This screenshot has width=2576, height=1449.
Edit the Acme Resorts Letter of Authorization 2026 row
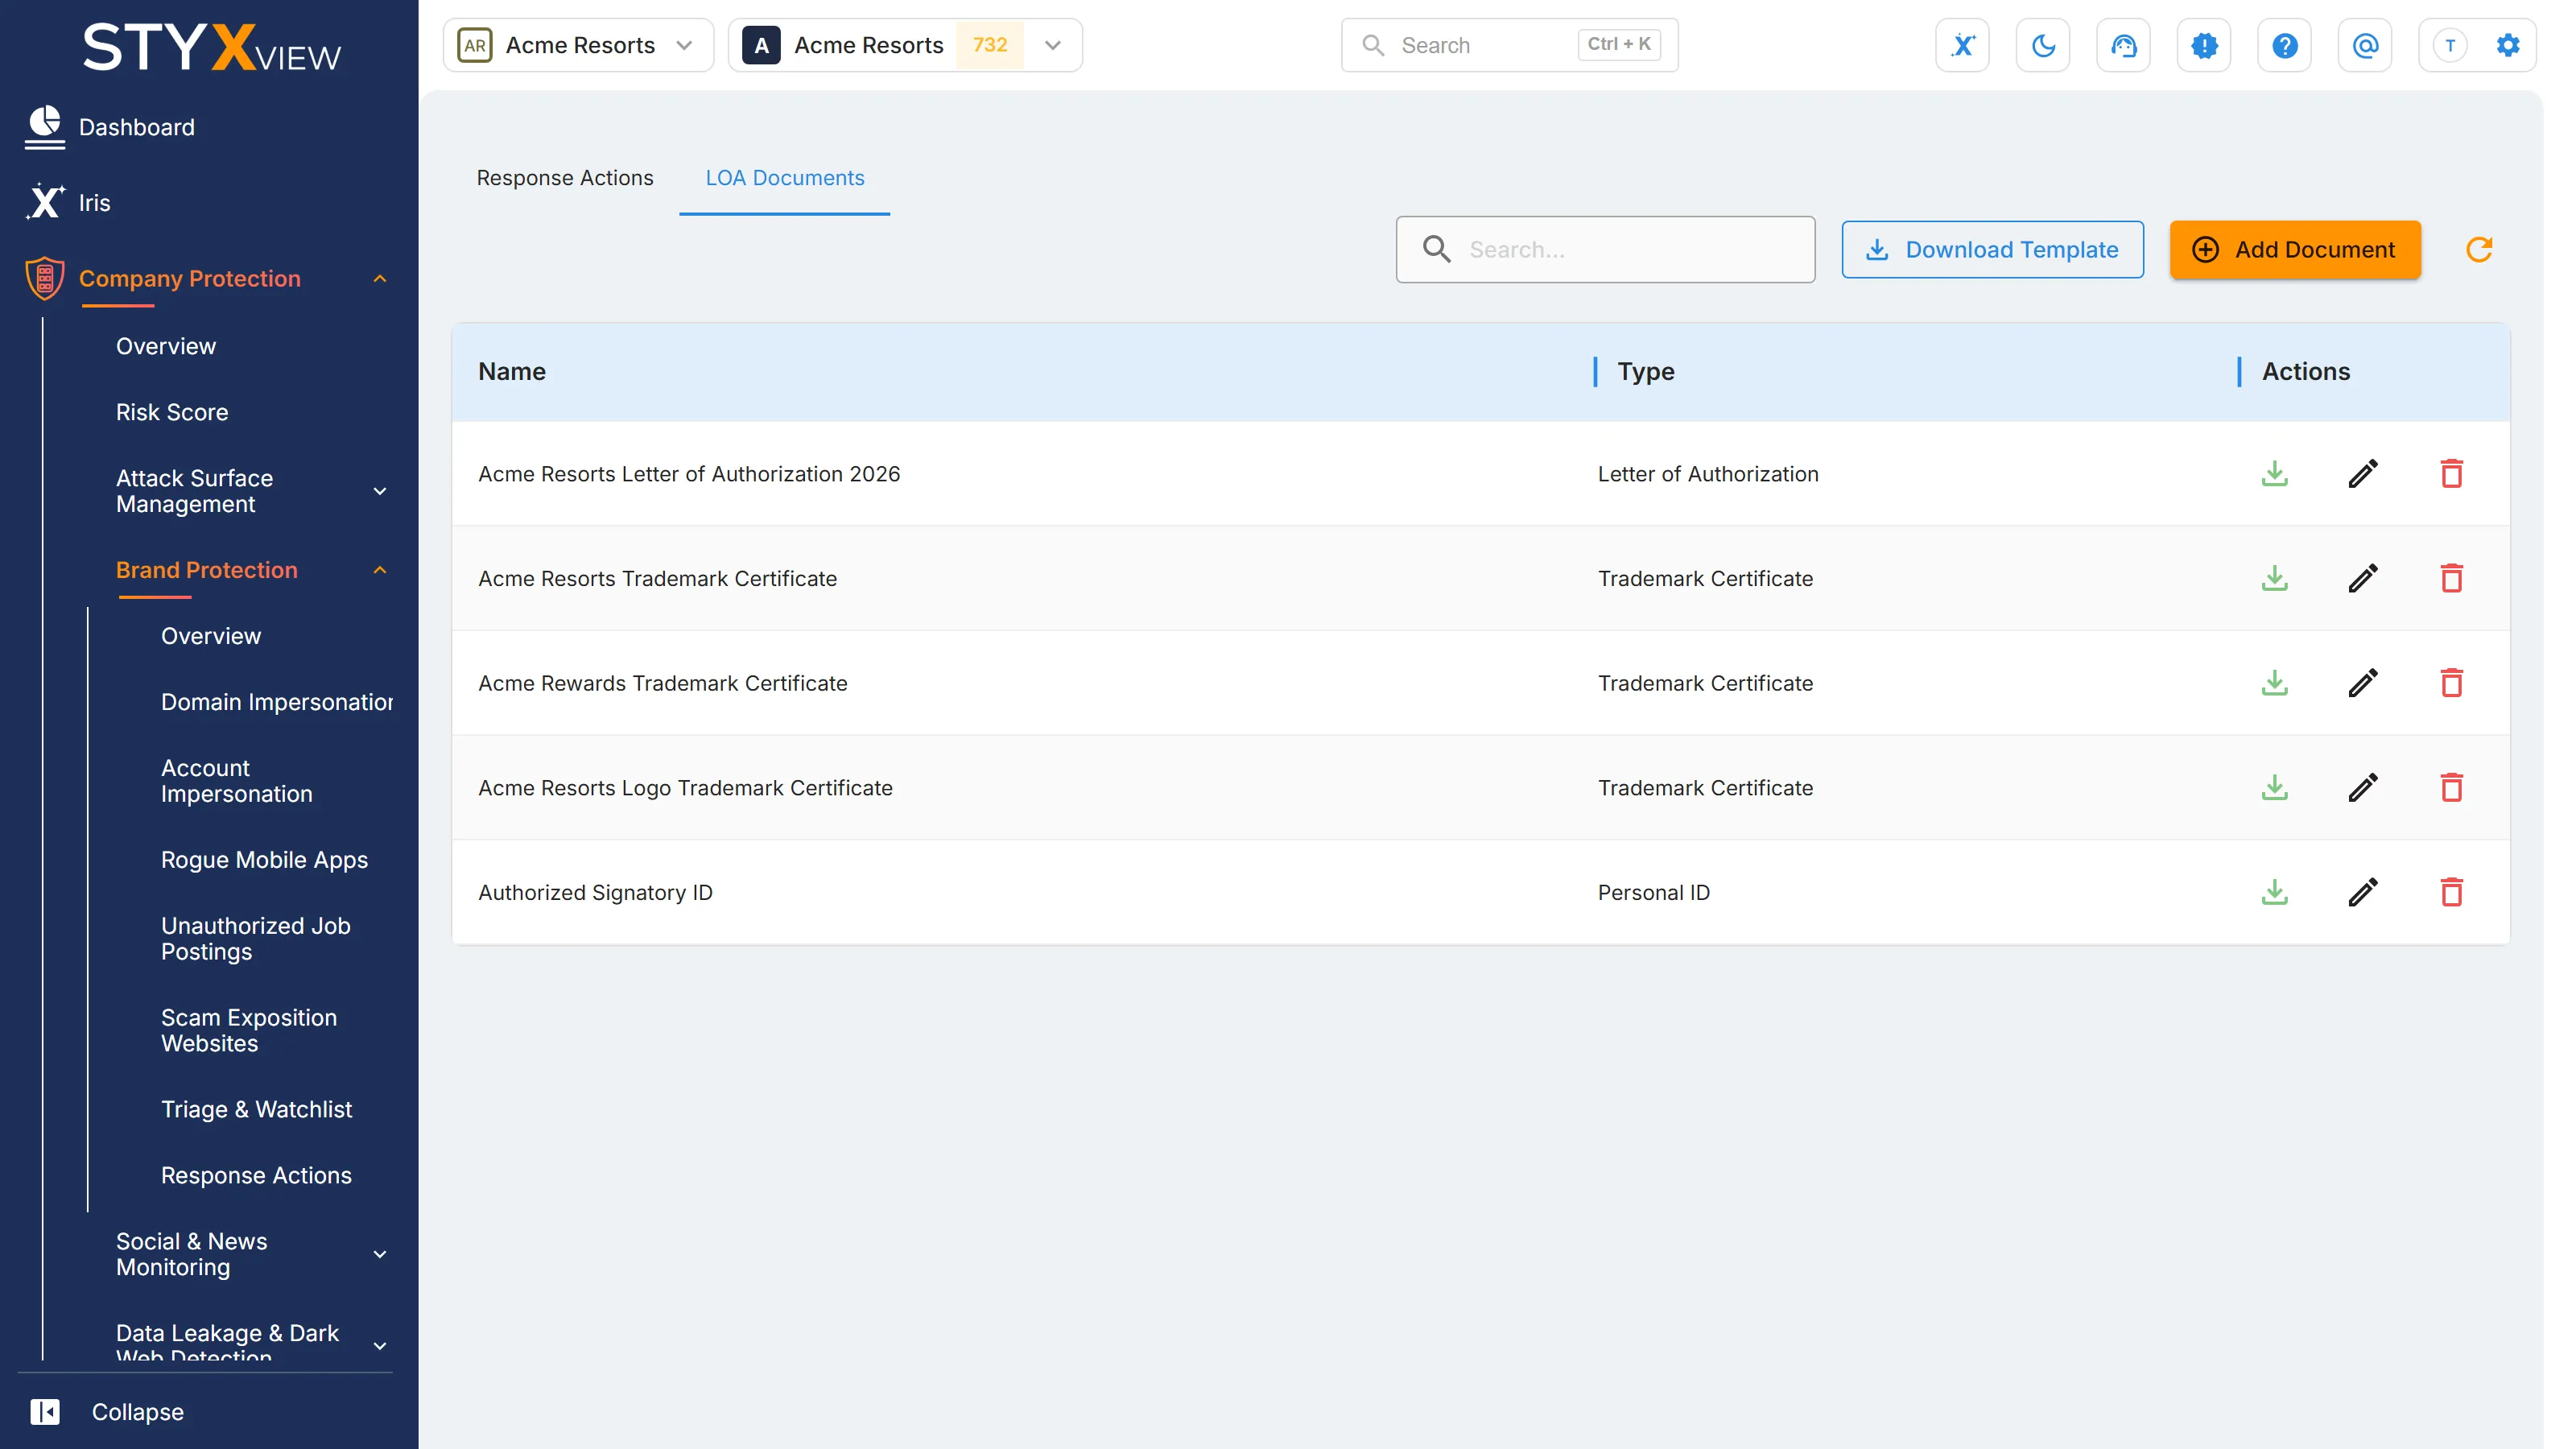(2362, 473)
